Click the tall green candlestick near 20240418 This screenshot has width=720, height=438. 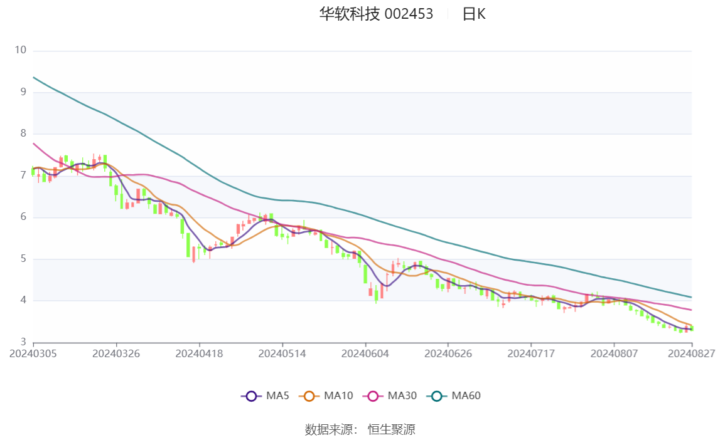click(x=188, y=244)
